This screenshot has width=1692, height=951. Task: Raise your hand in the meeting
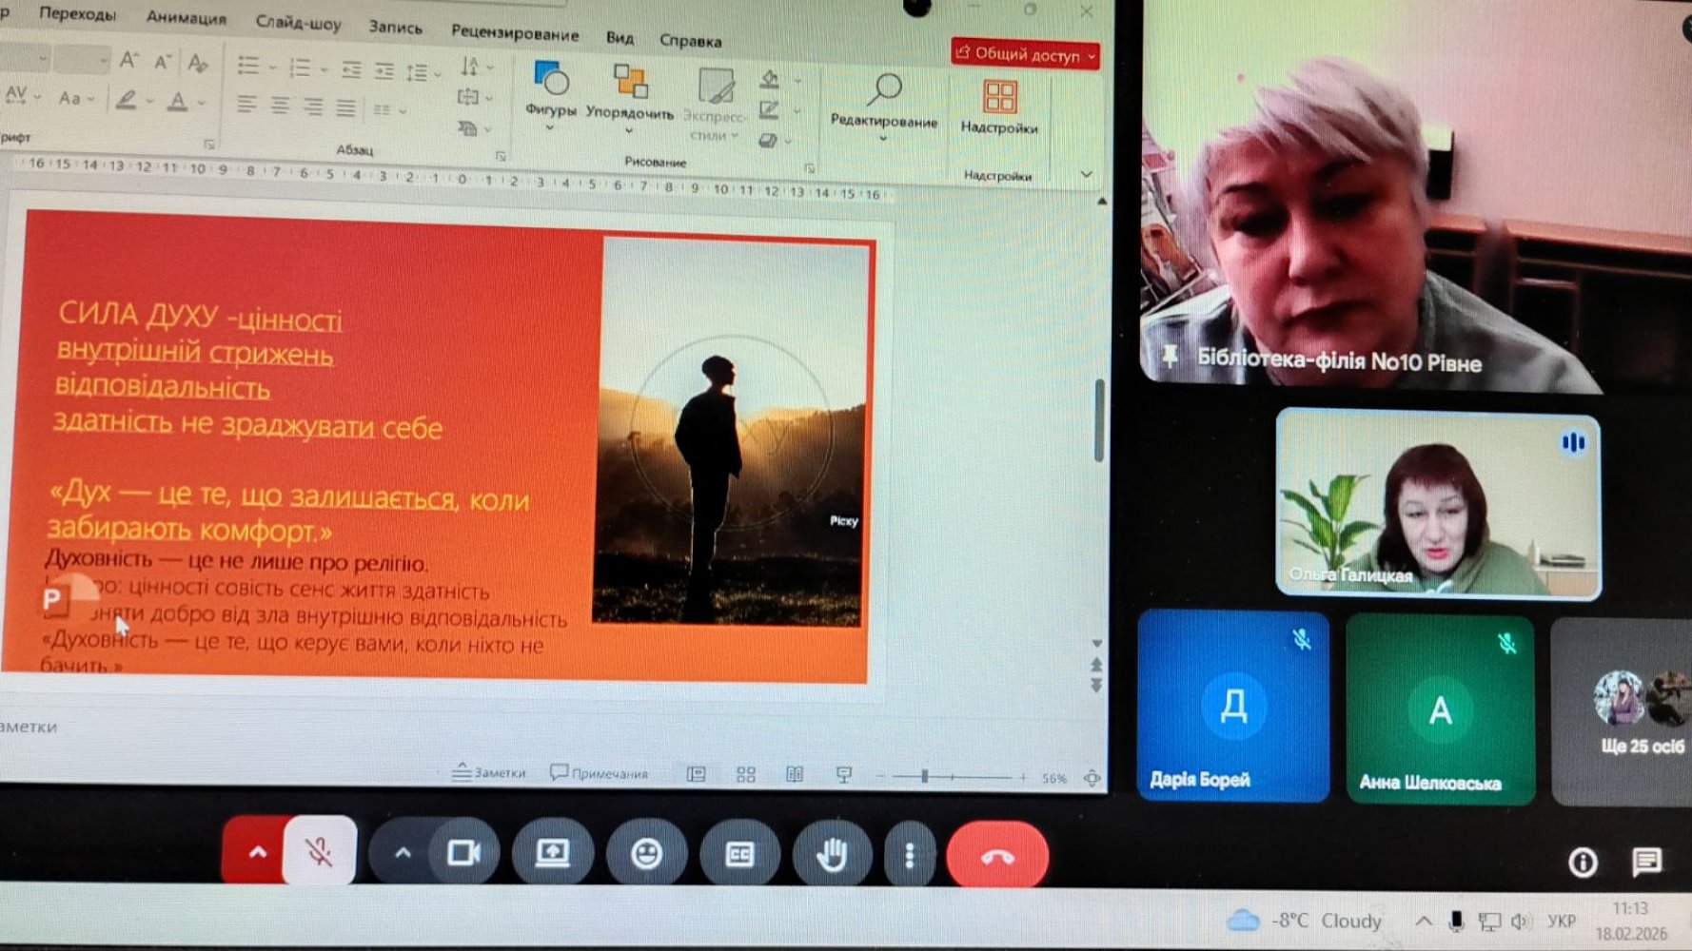point(833,855)
